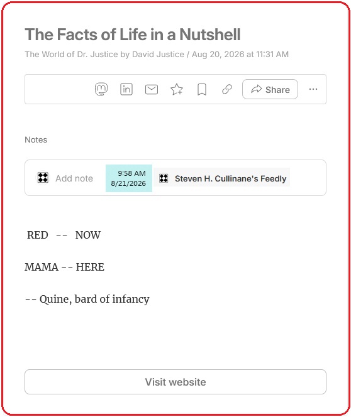Save to board with star icon

tap(177, 89)
